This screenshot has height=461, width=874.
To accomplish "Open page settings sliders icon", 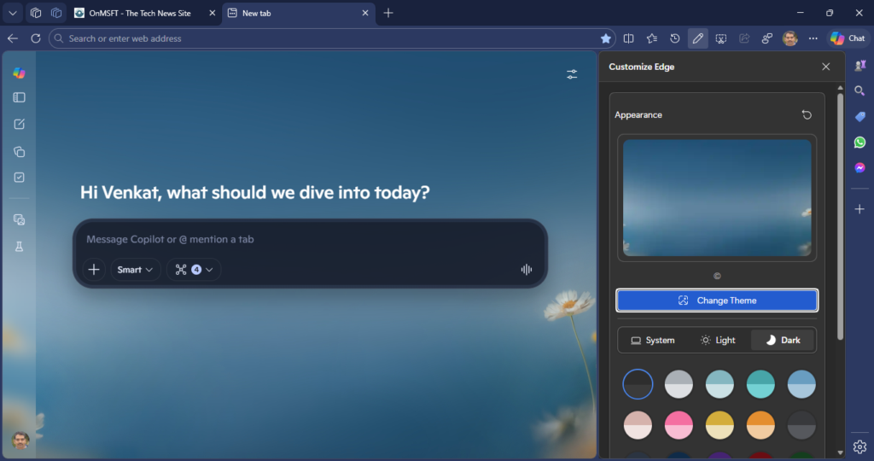I will click(x=572, y=74).
